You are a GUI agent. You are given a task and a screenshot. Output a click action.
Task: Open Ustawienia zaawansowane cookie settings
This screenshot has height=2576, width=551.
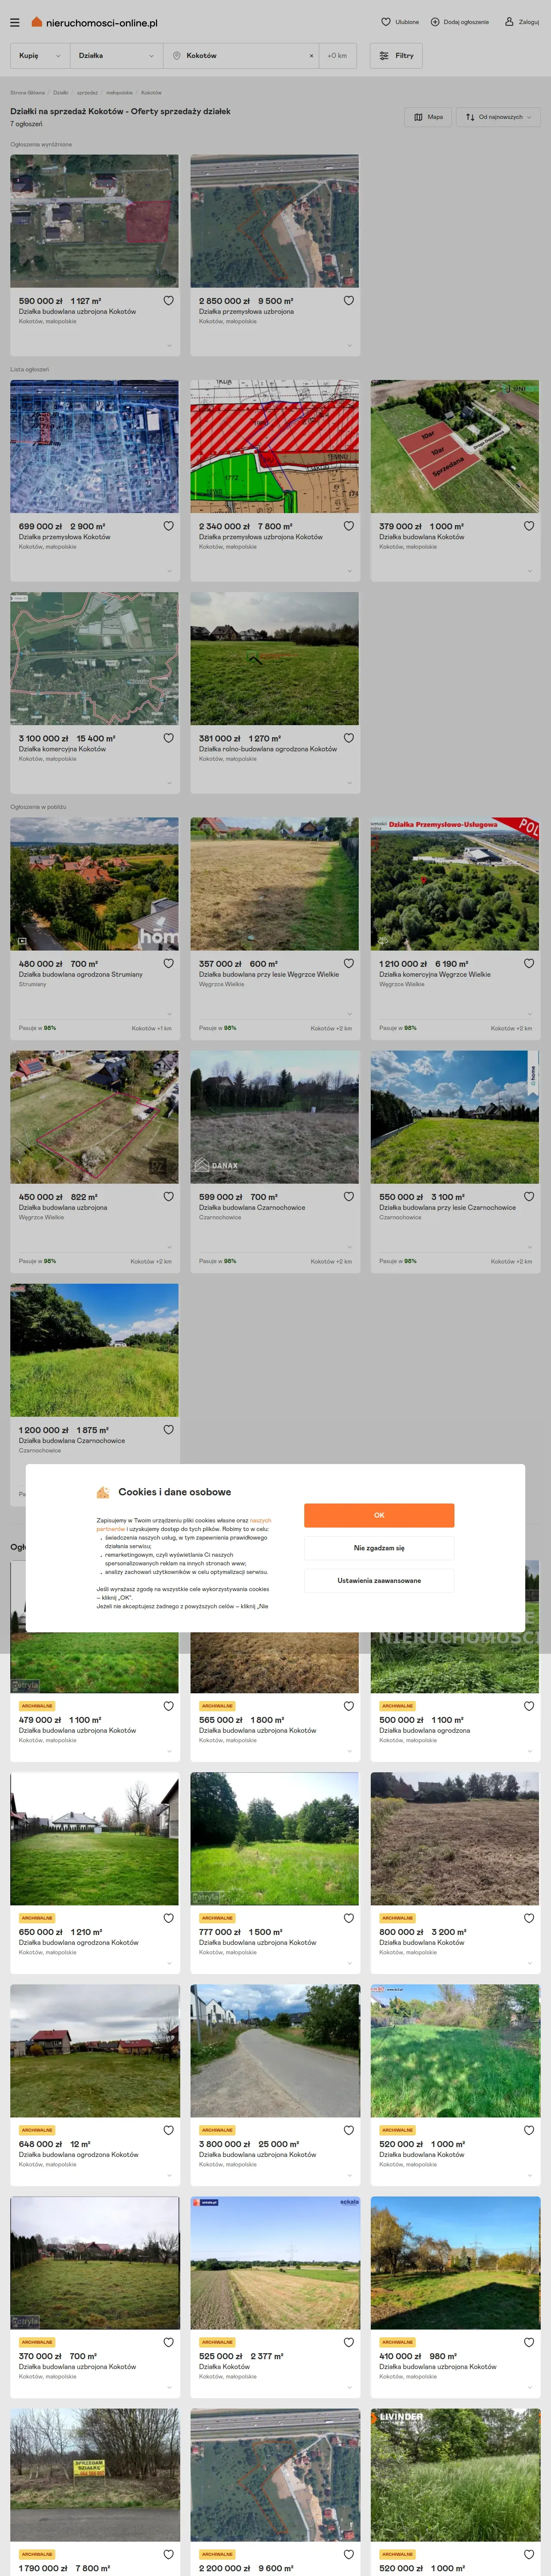pyautogui.click(x=379, y=1581)
